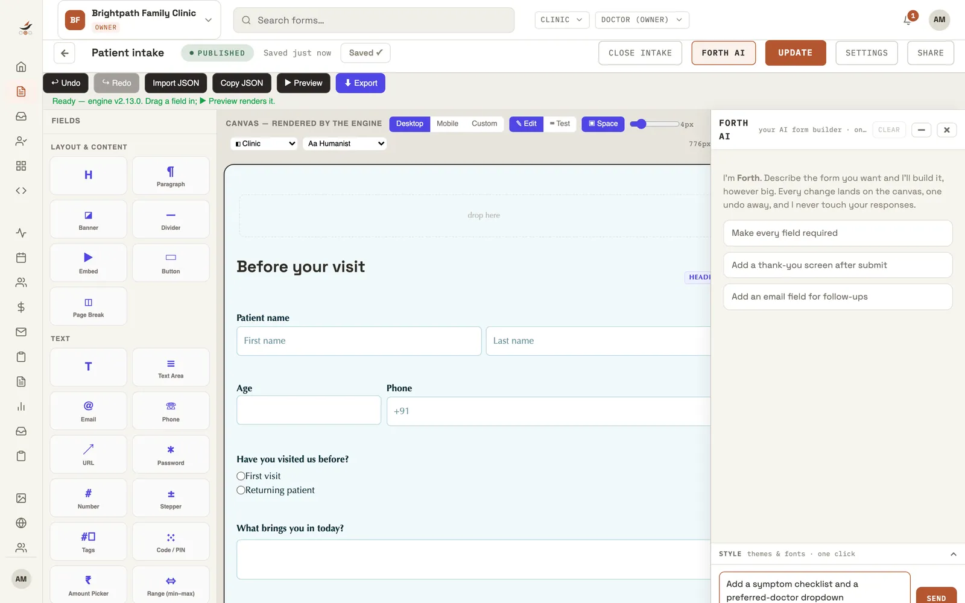Image resolution: width=965 pixels, height=603 pixels.
Task: Collapse the STYLE themes & fonts section
Action: [x=953, y=554]
